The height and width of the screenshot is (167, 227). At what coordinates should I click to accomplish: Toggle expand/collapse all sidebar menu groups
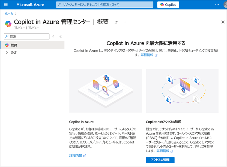coord(53,36)
